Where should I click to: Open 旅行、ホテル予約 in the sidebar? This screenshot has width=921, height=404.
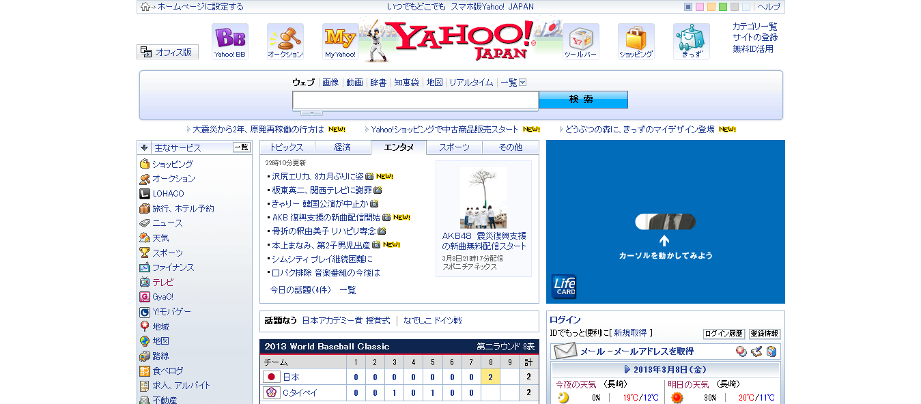coord(183,208)
